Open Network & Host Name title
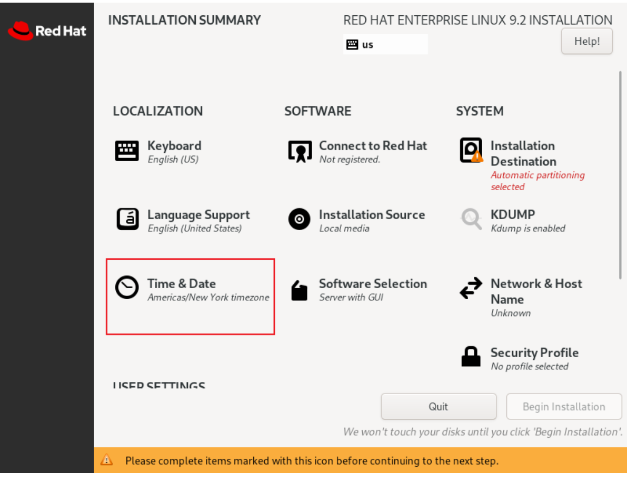This screenshot has height=481, width=627. coord(536,291)
